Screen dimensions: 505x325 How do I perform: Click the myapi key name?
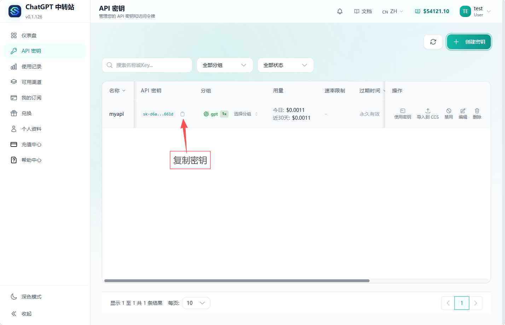117,114
